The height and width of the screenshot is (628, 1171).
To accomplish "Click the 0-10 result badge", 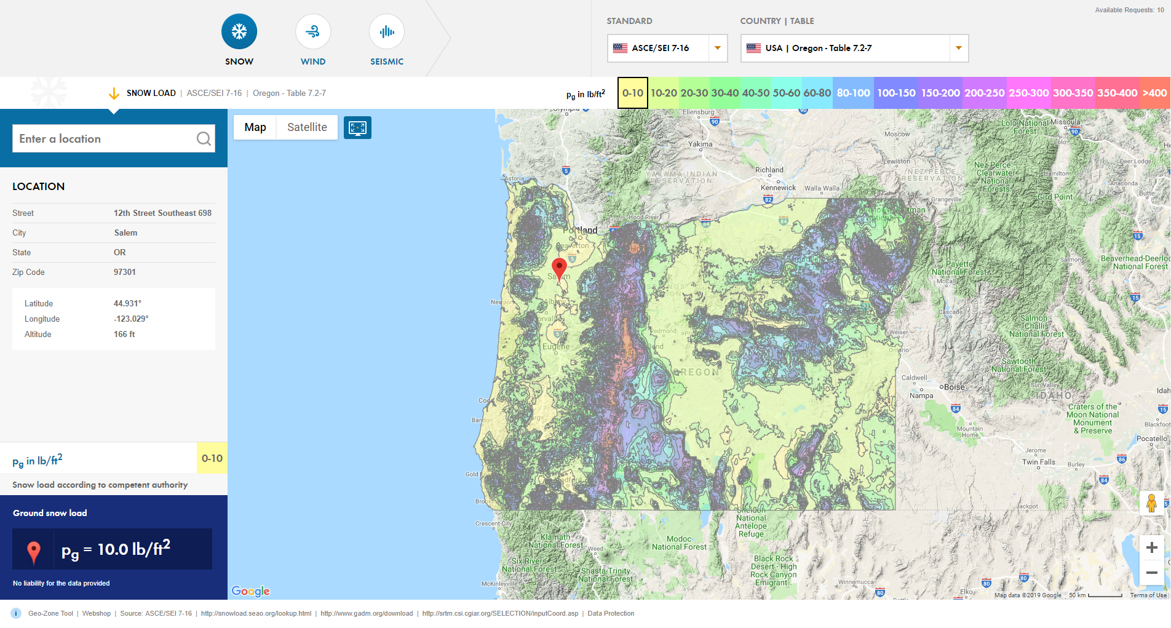I will (212, 458).
